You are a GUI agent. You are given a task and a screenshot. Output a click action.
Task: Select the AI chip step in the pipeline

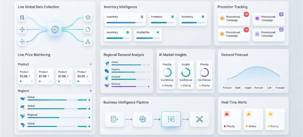click(x=143, y=119)
